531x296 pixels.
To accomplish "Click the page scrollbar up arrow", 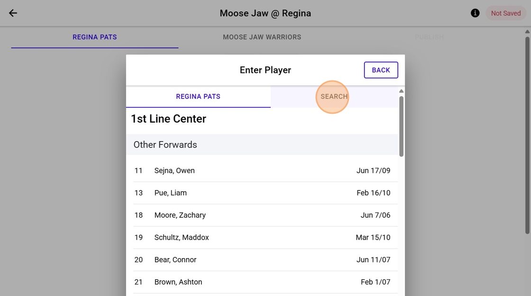I will click(527, 31).
